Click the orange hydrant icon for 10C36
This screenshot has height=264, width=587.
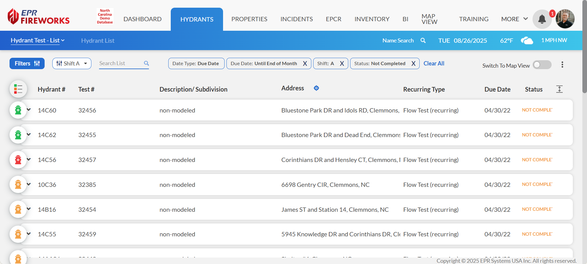coord(18,185)
